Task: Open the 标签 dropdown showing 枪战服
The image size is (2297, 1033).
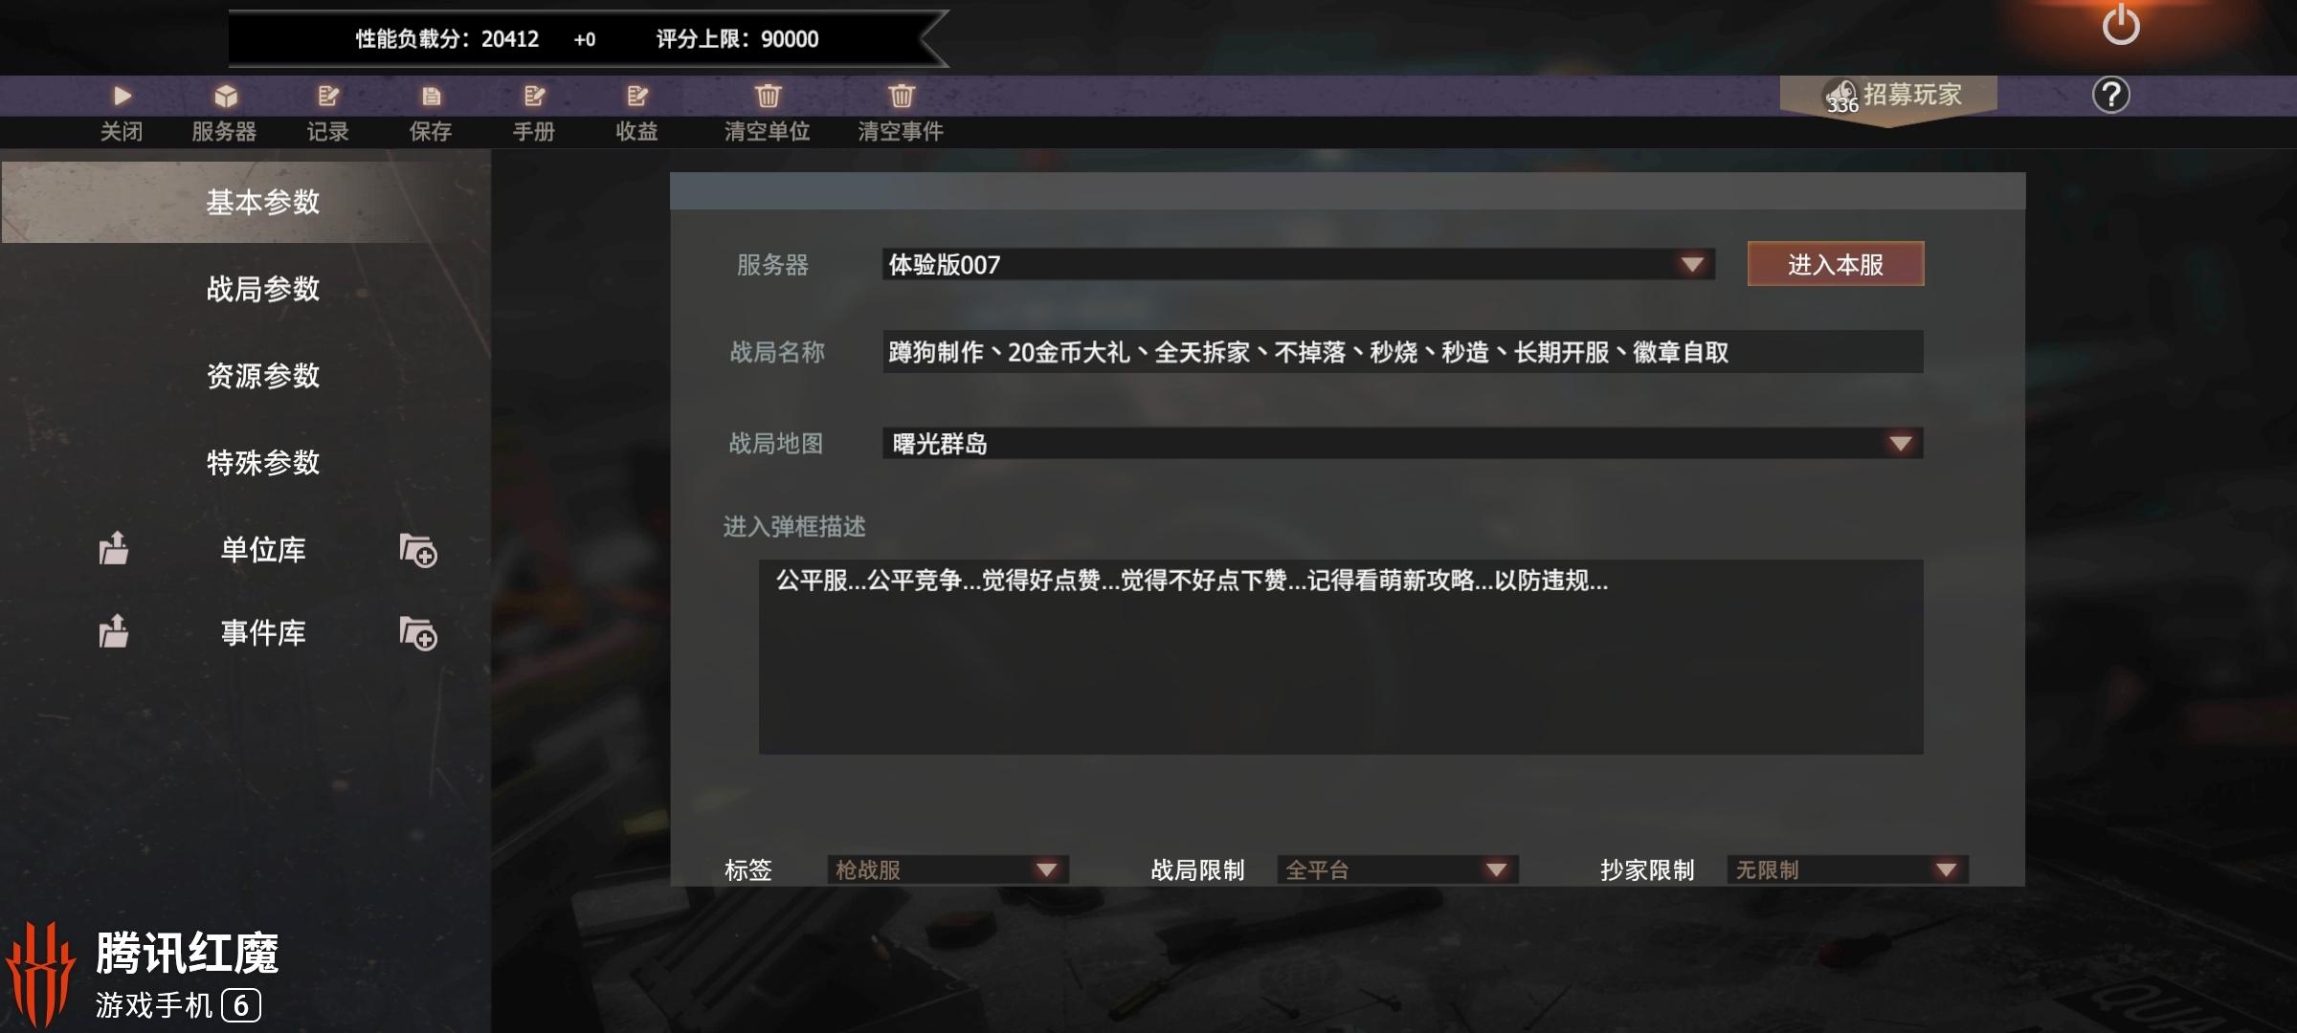Action: click(948, 869)
